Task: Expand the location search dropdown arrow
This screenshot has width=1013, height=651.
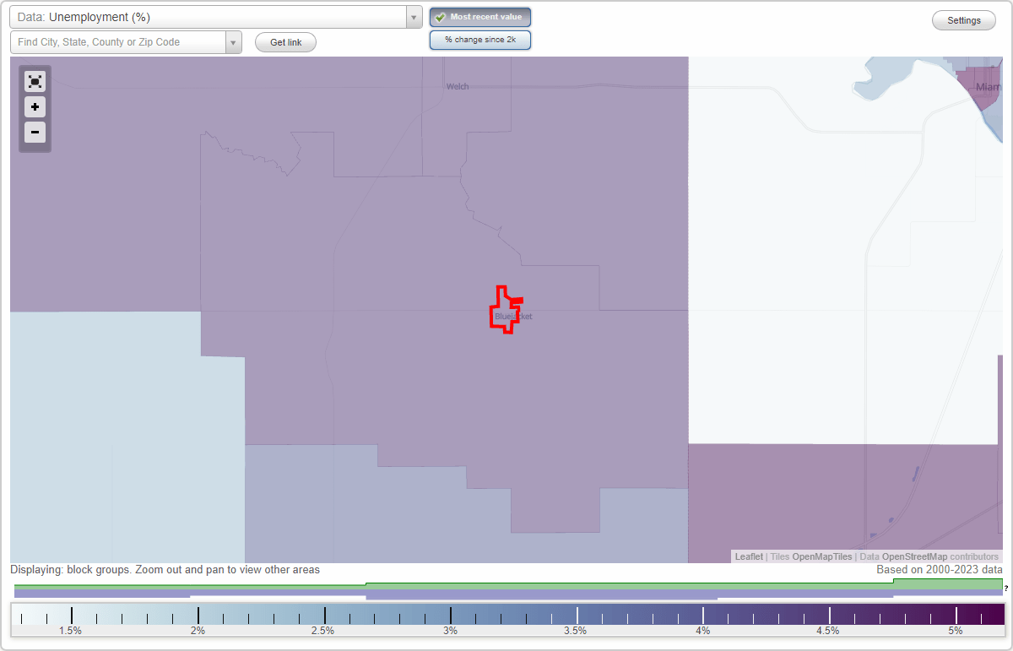Action: point(233,42)
